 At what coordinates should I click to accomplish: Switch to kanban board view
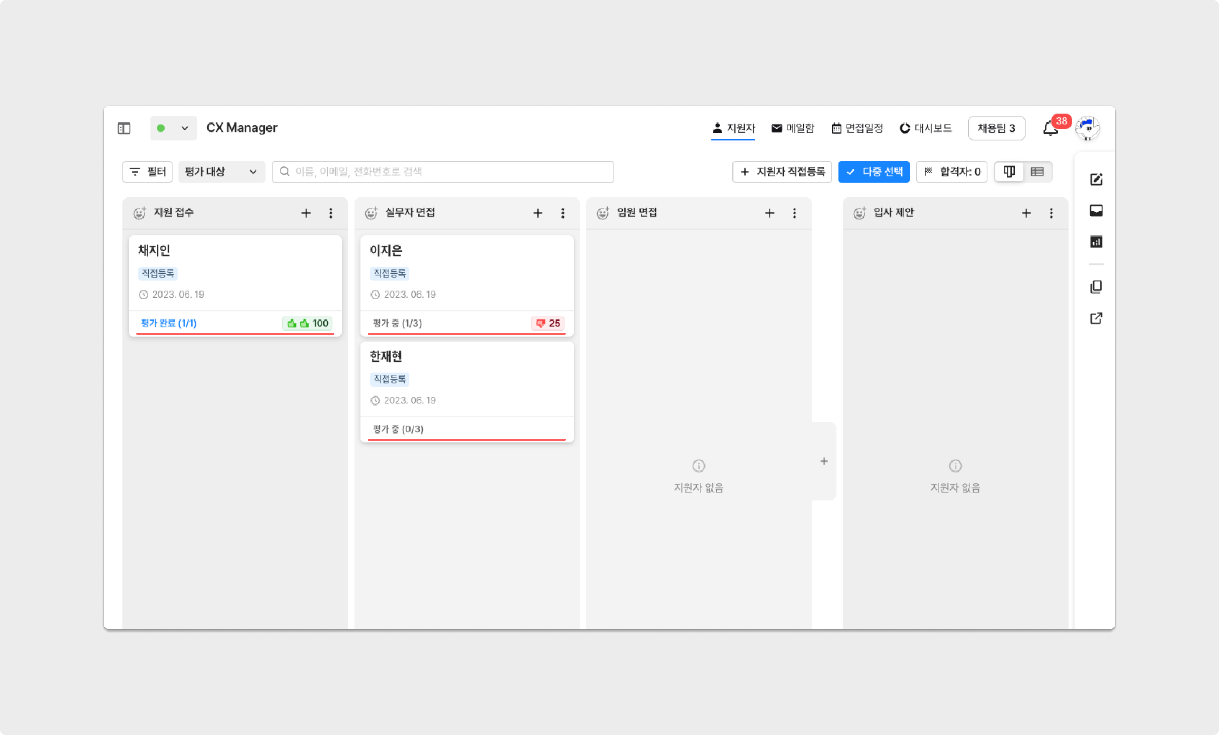coord(1009,172)
